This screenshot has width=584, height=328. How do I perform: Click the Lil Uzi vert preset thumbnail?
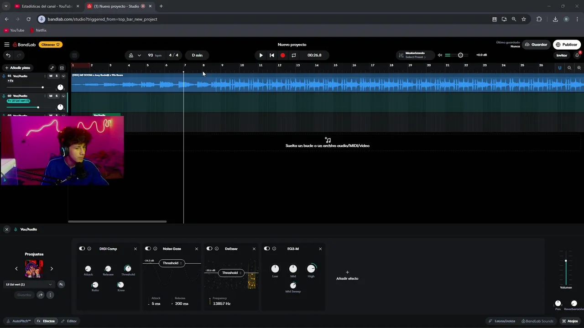pos(34,269)
